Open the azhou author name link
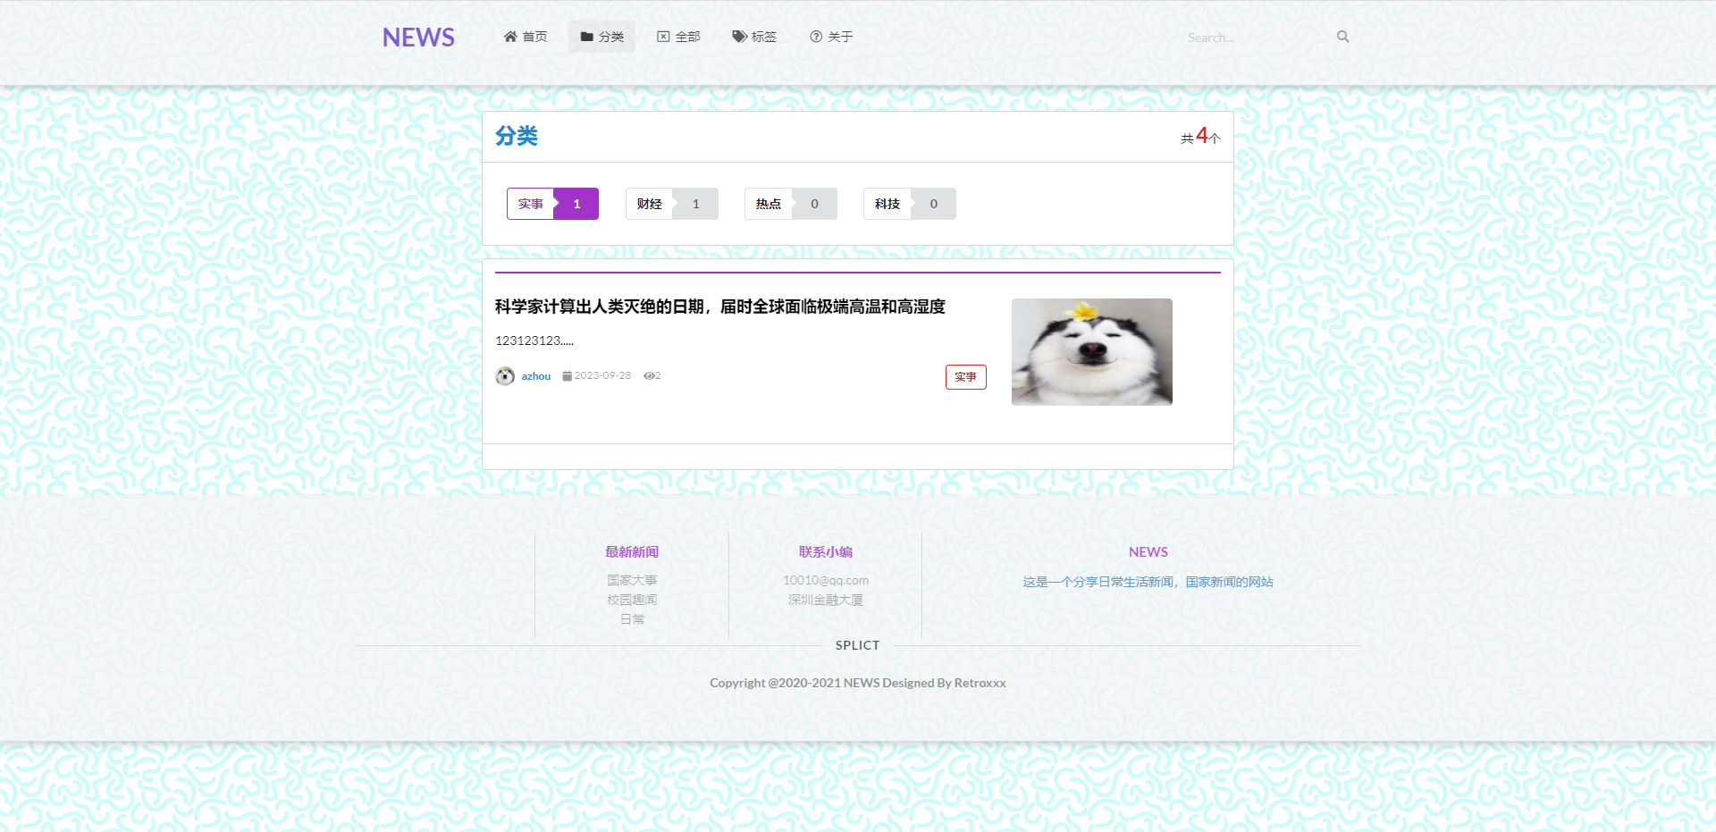1716x832 pixels. click(536, 376)
